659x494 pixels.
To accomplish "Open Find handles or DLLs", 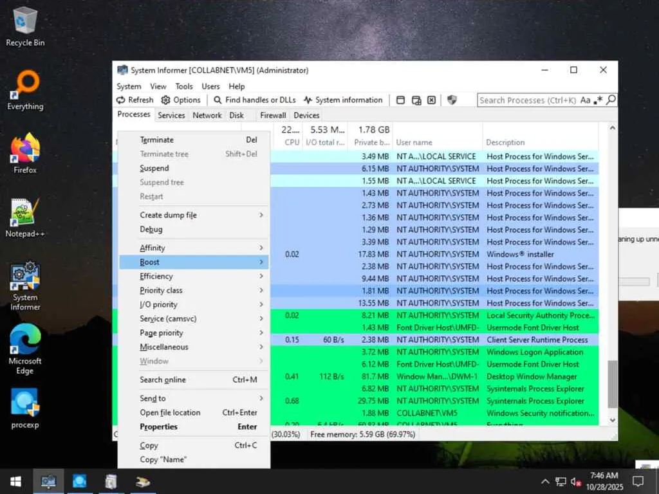I will coord(255,100).
